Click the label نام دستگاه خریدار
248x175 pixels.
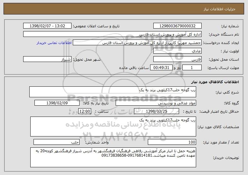coord(224,35)
